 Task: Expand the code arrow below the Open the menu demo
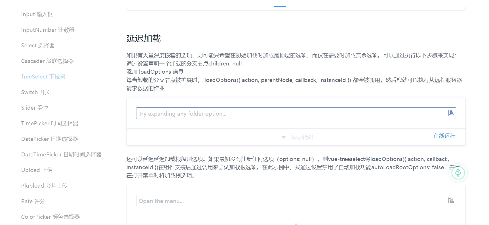tap(296, 224)
